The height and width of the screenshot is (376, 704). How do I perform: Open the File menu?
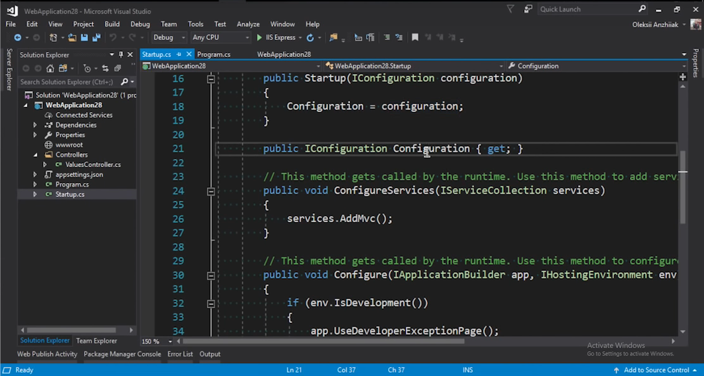(x=10, y=24)
